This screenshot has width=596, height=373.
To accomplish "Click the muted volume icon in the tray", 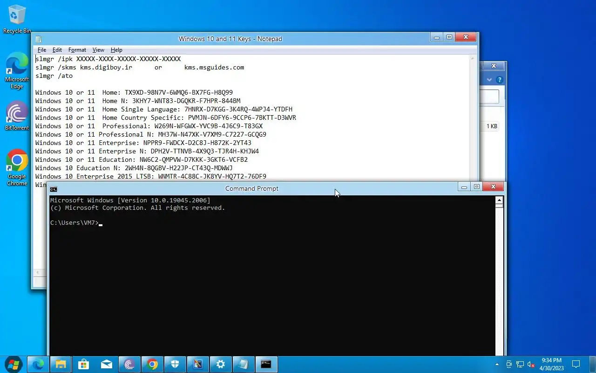I will (x=531, y=364).
